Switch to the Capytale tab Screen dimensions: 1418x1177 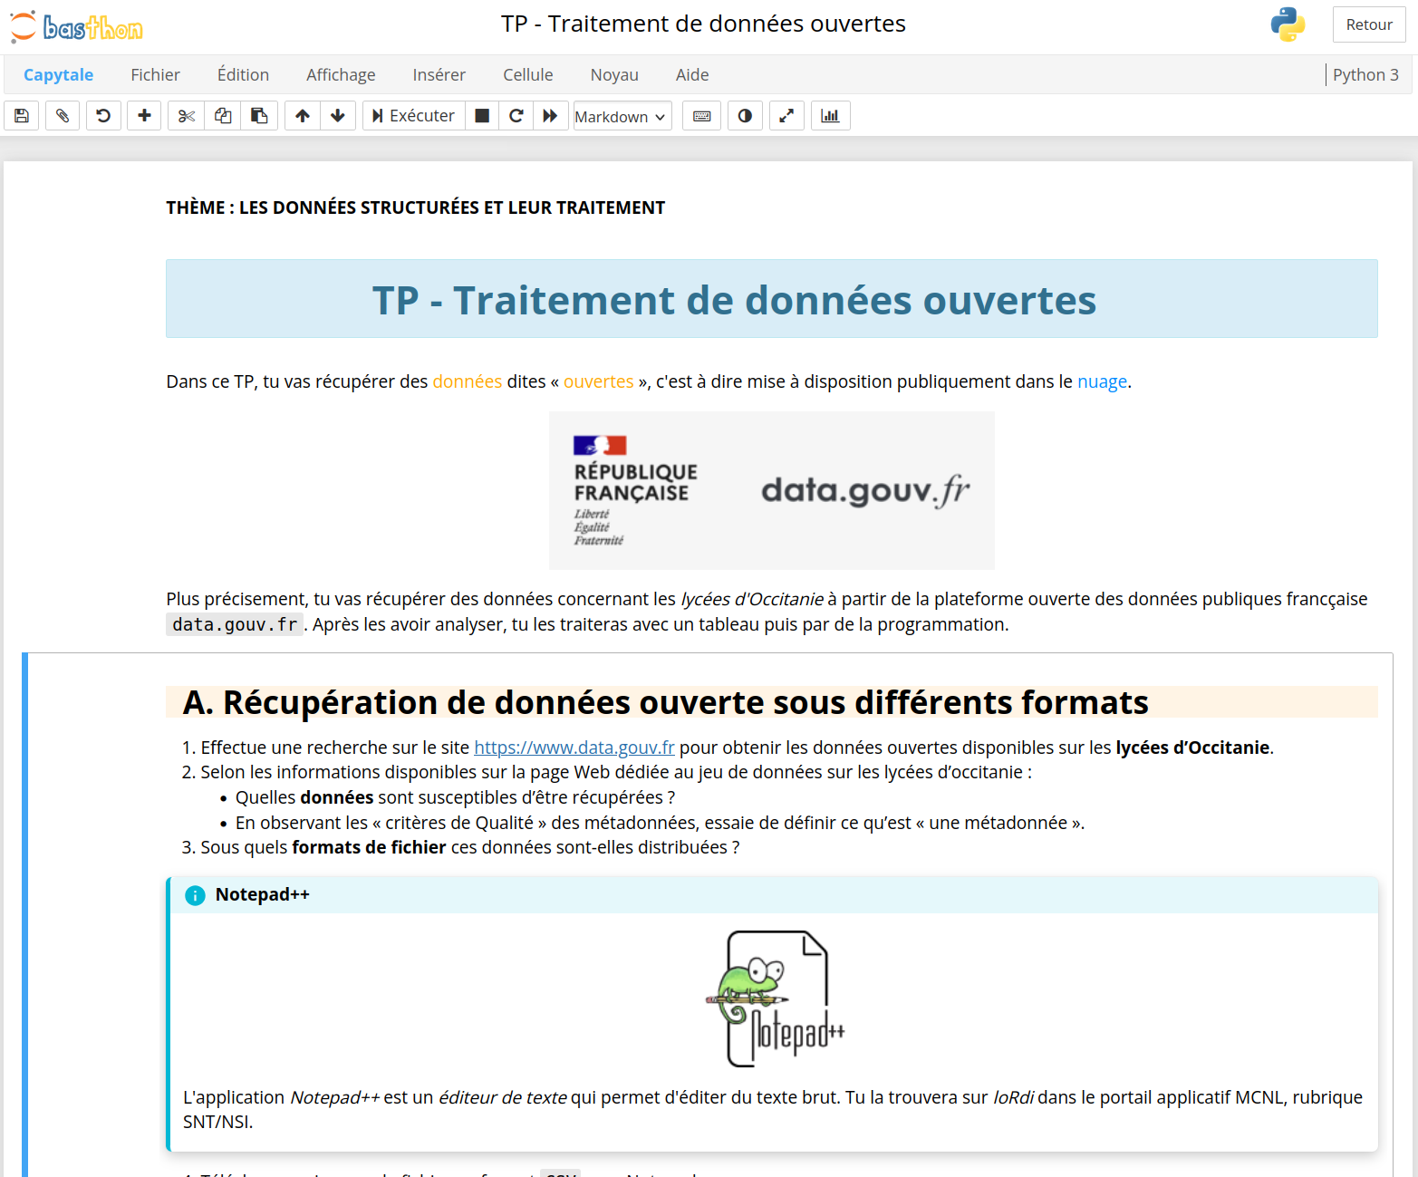click(x=58, y=74)
